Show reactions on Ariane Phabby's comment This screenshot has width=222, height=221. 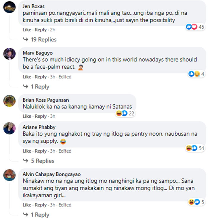click(x=195, y=148)
